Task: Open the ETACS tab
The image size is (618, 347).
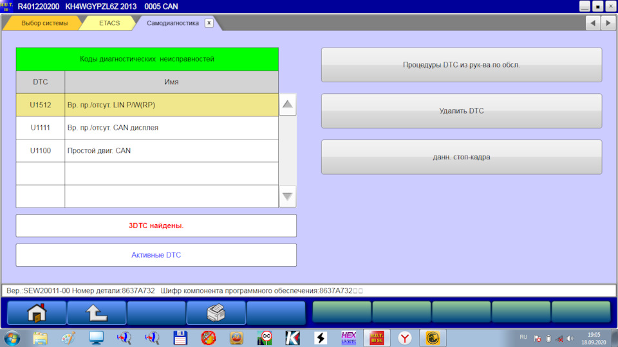Action: point(109,23)
